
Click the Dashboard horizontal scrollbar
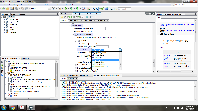click(30, 98)
